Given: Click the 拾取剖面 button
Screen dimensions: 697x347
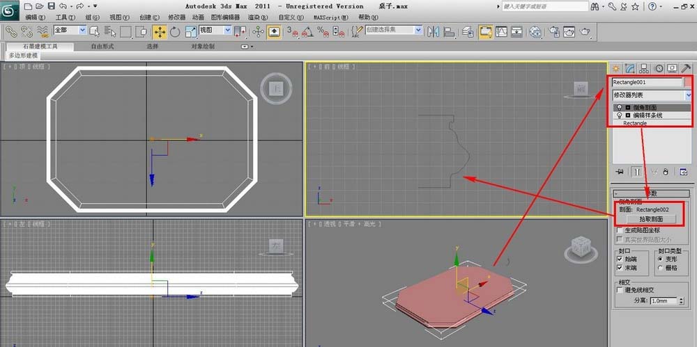Looking at the screenshot, I should coord(651,219).
